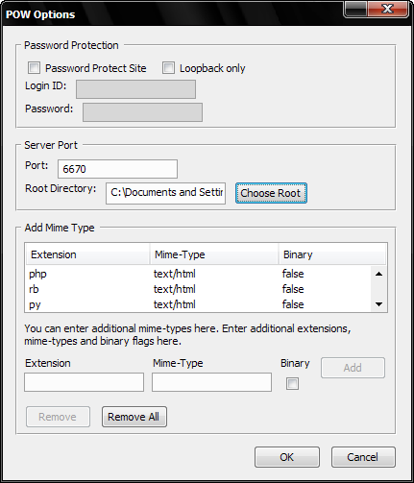Close the POW Options window

388,9
